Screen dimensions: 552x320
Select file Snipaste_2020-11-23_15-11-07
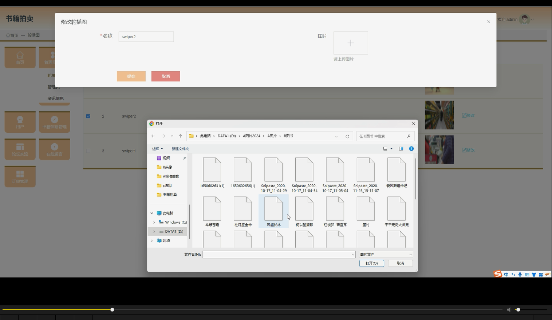pos(366,175)
